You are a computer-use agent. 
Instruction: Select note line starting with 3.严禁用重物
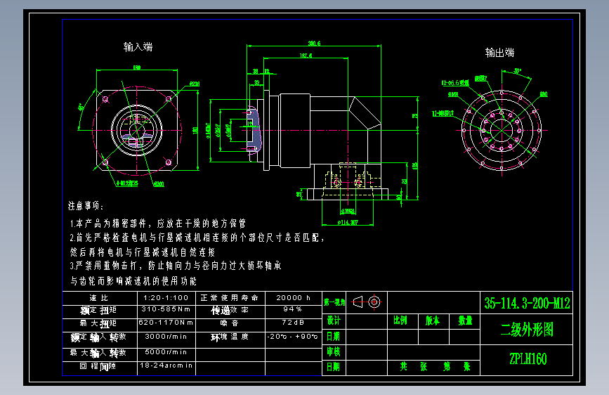pos(176,266)
